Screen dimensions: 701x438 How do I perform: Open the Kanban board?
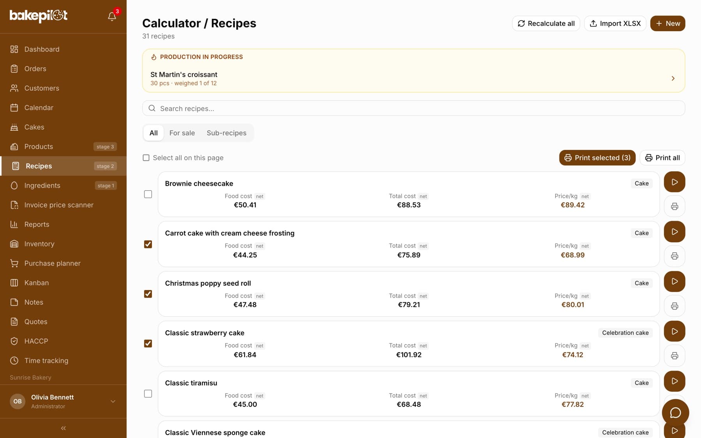[63, 283]
